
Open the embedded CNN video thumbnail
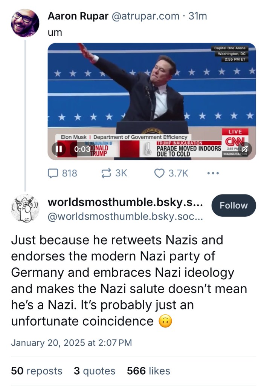point(151,94)
